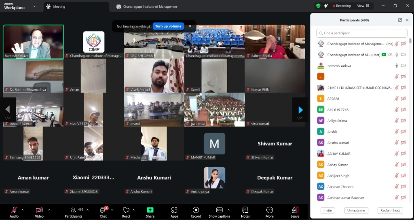Click the Find a participant search field
The width and height of the screenshot is (414, 220).
pyautogui.click(x=362, y=33)
